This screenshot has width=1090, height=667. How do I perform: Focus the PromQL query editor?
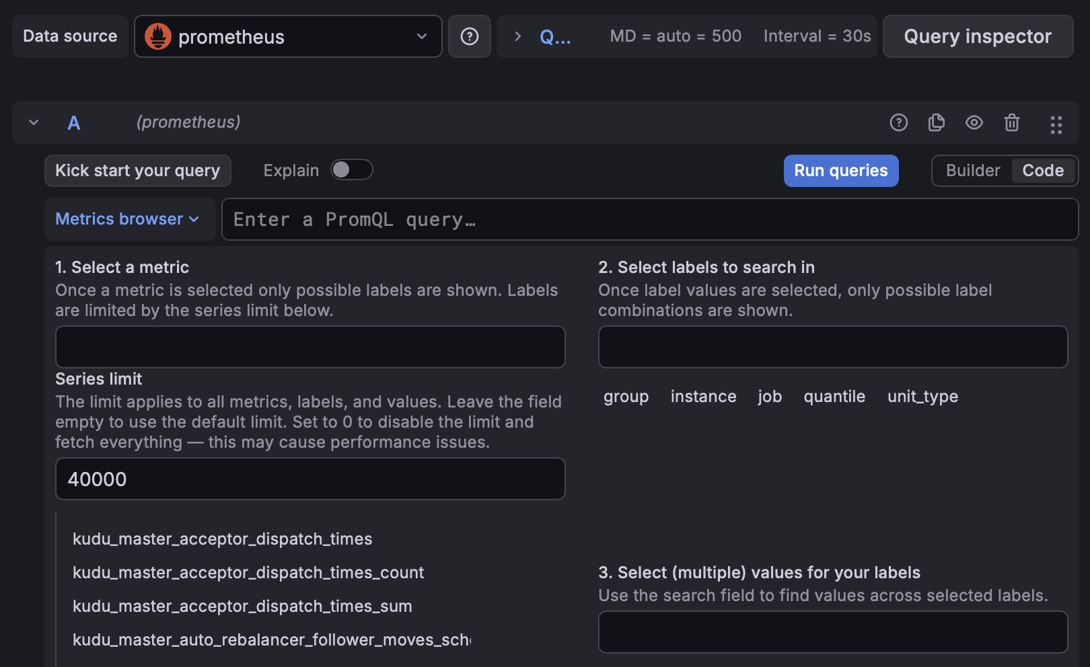pyautogui.click(x=650, y=219)
